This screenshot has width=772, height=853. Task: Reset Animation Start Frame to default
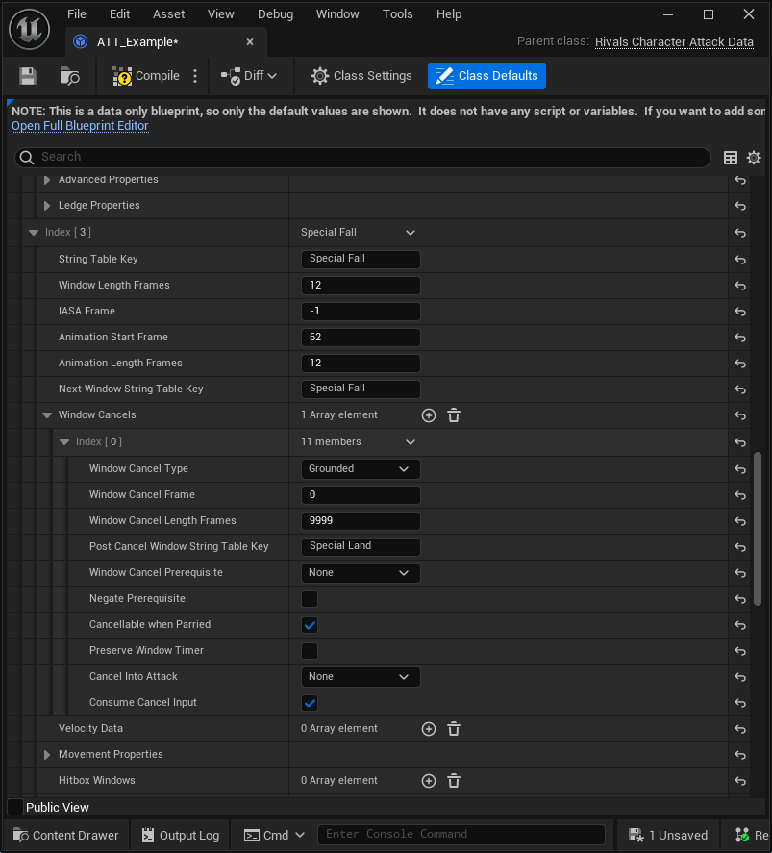(740, 338)
